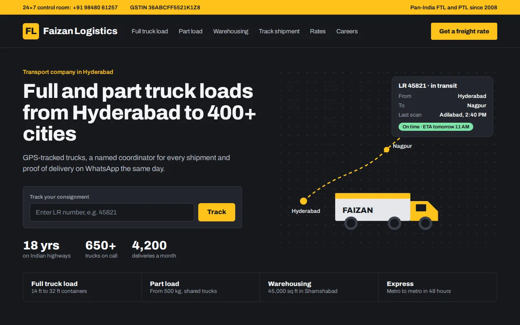The image size is (520, 325).
Task: Open the Warehousing nav item
Action: point(231,31)
